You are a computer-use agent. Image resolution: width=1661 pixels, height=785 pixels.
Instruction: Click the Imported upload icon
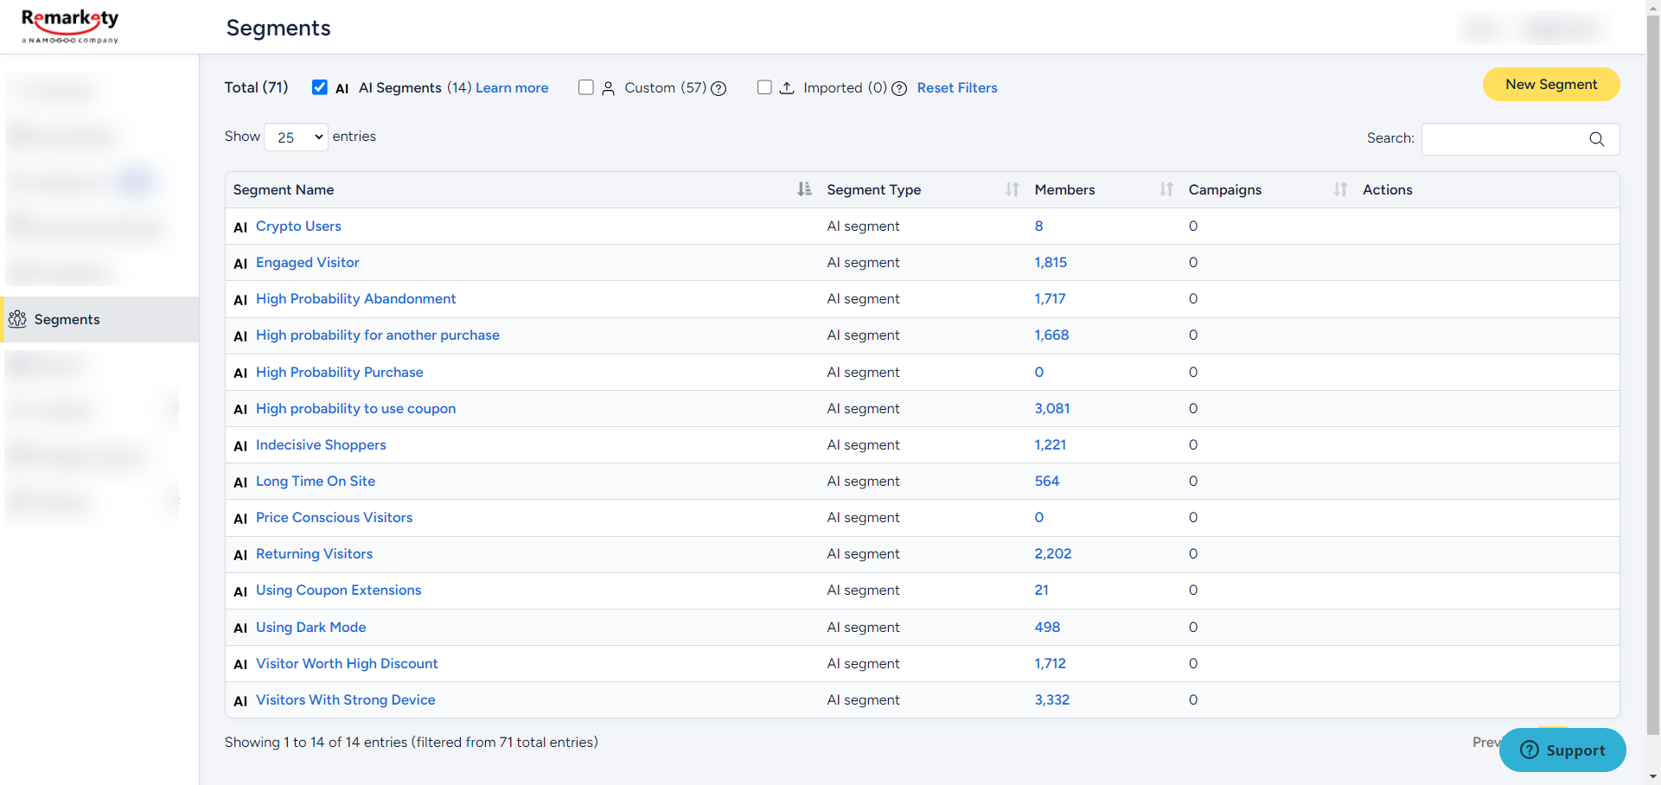tap(787, 88)
